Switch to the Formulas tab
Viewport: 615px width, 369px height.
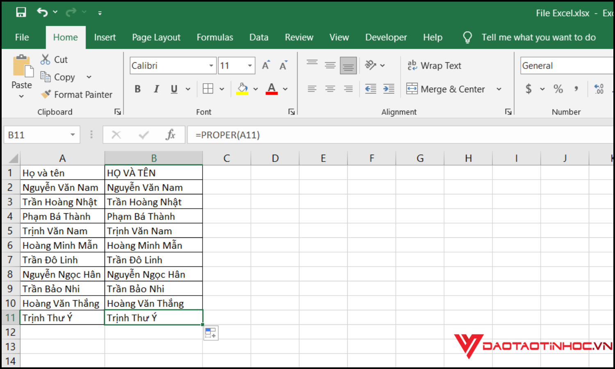click(x=214, y=37)
